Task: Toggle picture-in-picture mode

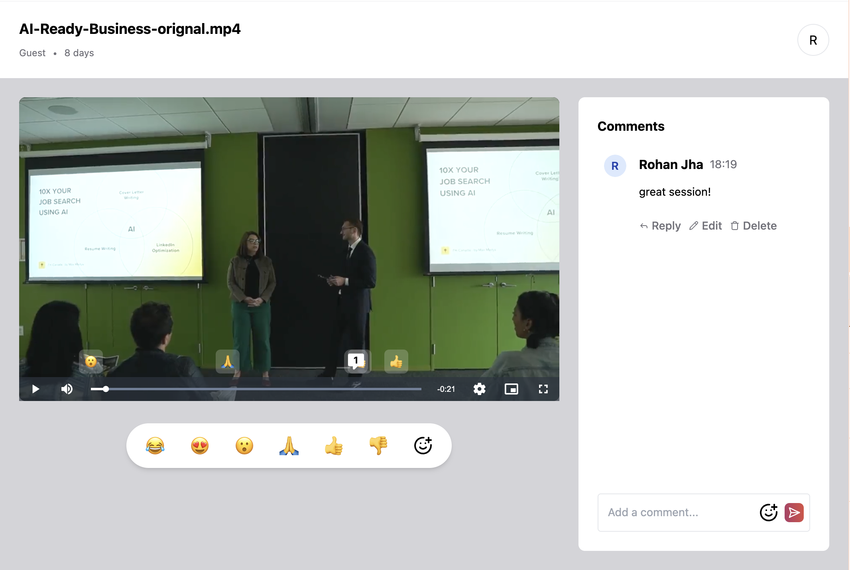Action: 511,389
